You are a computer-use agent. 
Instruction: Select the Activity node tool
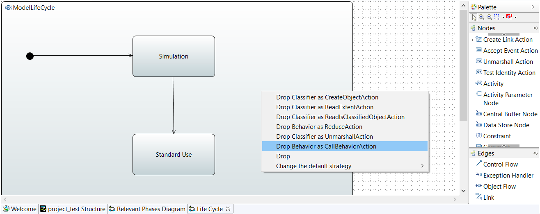pyautogui.click(x=490, y=84)
